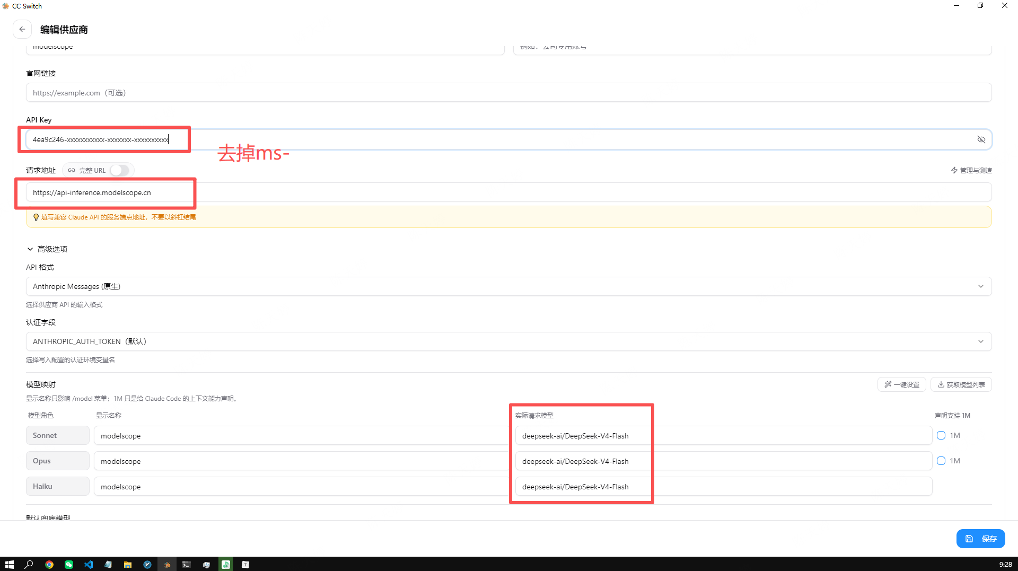The height and width of the screenshot is (571, 1018).
Task: Focus the 官网链接 input field
Action: point(508,93)
